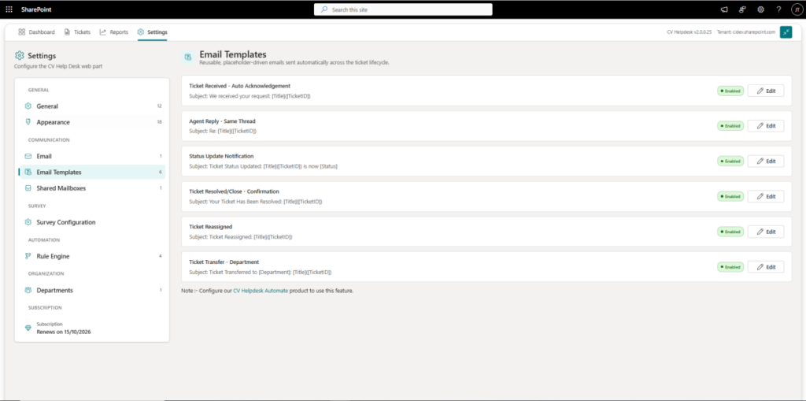The height and width of the screenshot is (401, 806).
Task: Click the Shared Mailboxes icon in sidebar
Action: [x=28, y=188]
